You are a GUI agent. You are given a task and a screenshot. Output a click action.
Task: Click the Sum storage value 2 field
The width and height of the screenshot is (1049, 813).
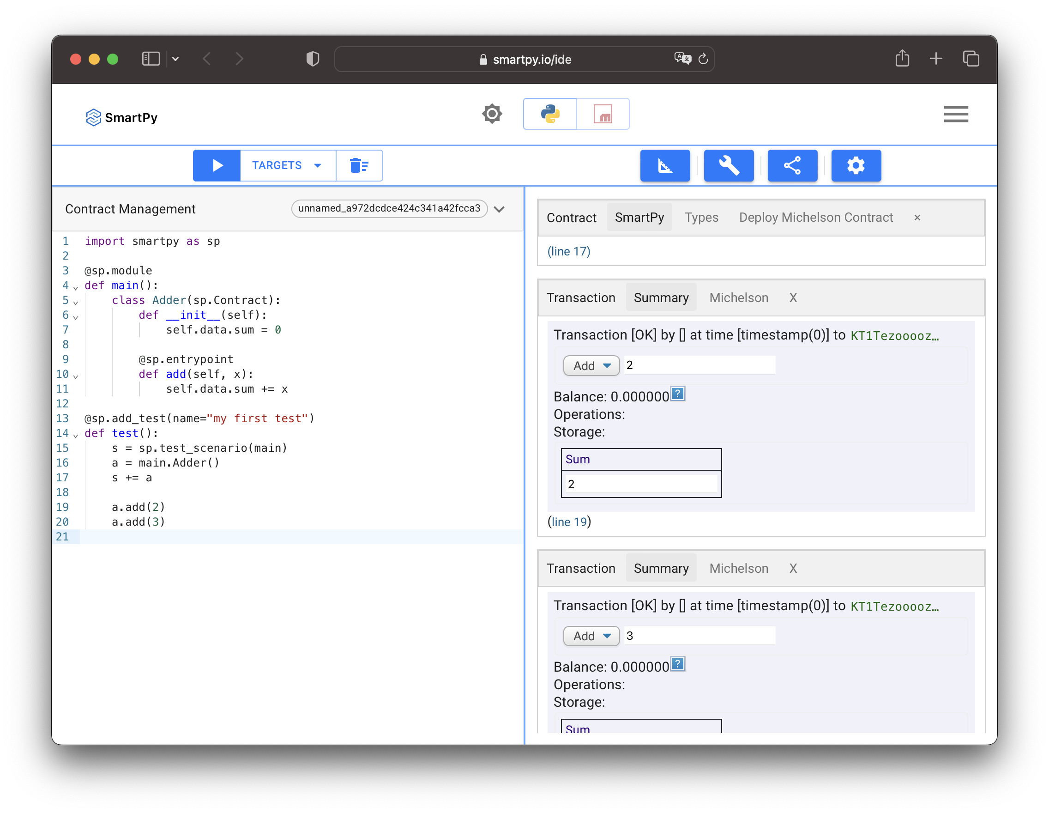pos(641,484)
